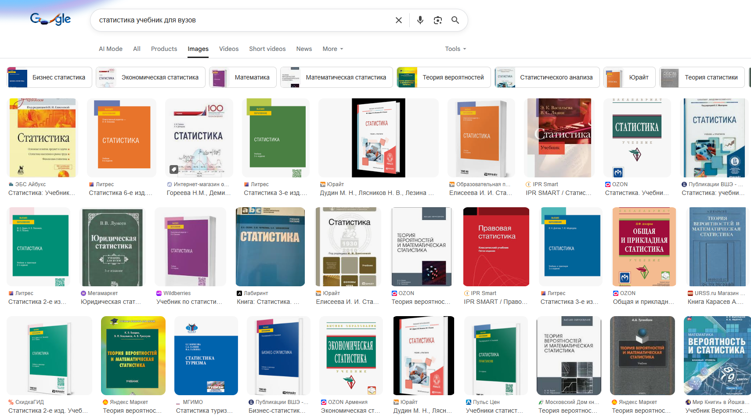Filter by Статистического анализа chip

pos(547,77)
